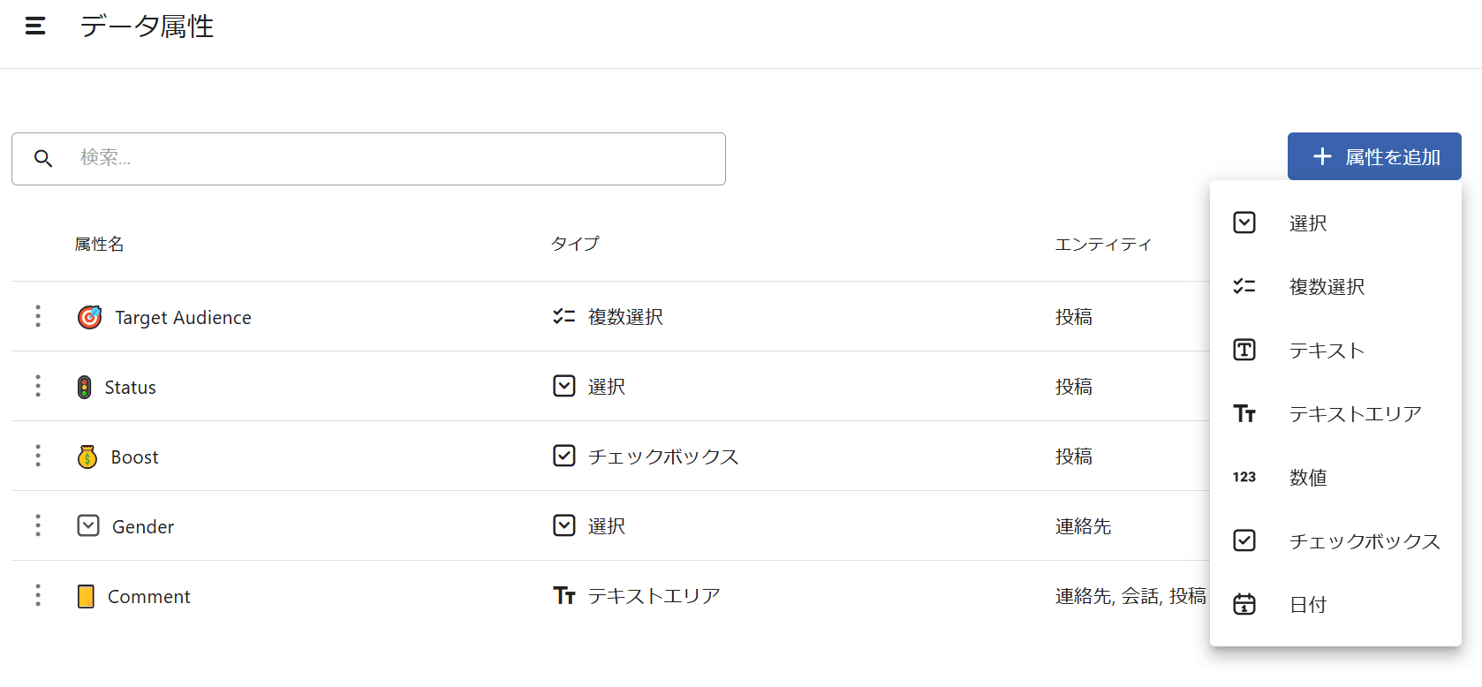Open the Boost attribute row
The width and height of the screenshot is (1482, 687).
[610, 456]
